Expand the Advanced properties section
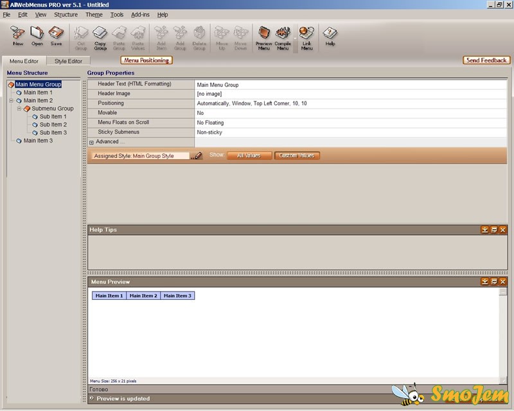 pyautogui.click(x=91, y=142)
